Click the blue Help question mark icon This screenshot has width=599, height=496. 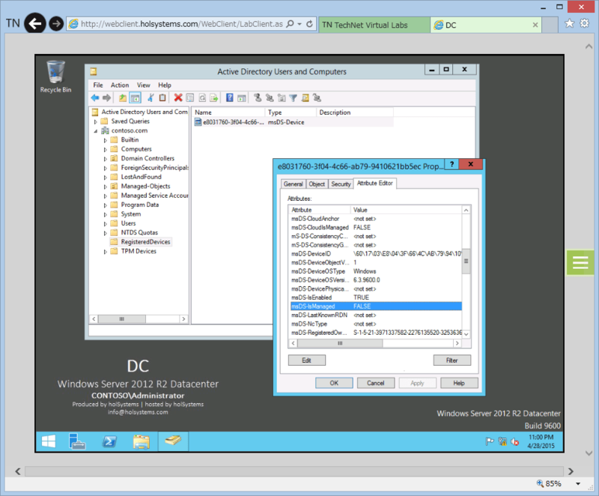pos(230,98)
